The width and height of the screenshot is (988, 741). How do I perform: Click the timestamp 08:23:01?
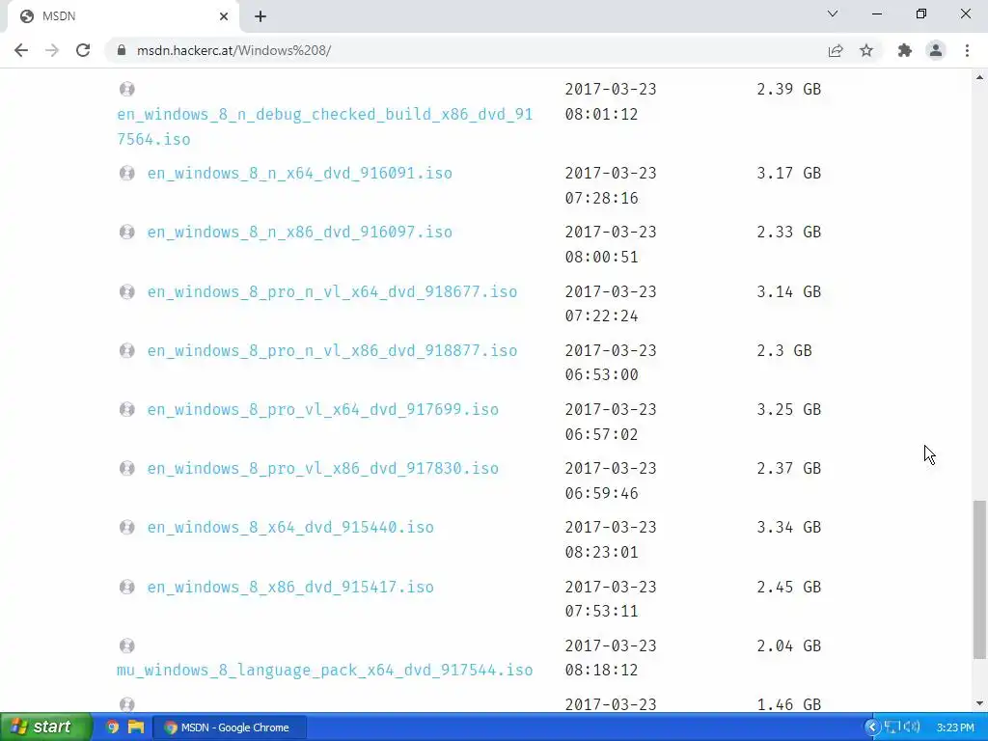tap(602, 553)
